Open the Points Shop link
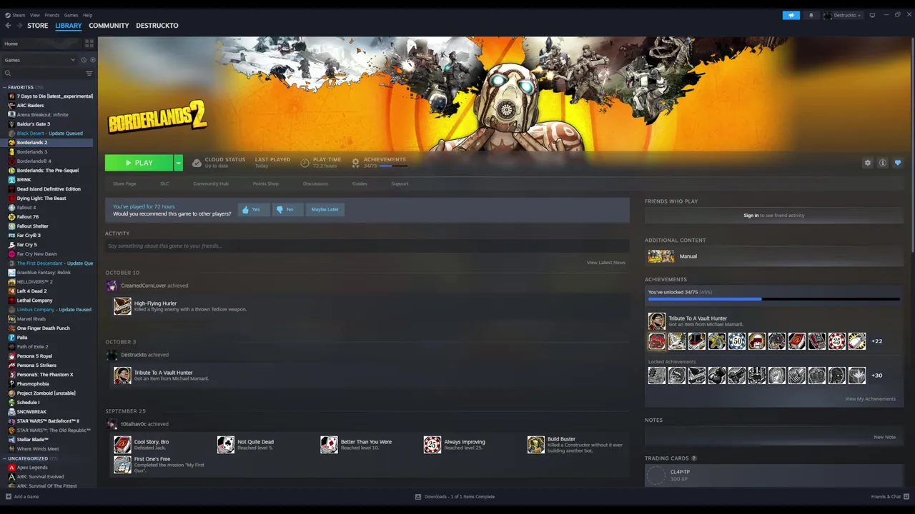The width and height of the screenshot is (915, 514). [x=266, y=183]
